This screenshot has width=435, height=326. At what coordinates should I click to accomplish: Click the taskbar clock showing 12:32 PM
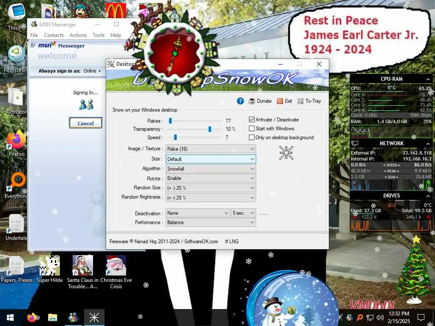[x=398, y=318]
